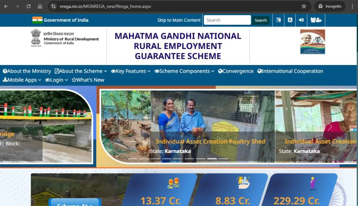This screenshot has width=358, height=206.
Task: Reload the page with refresh icon
Action: 29,6
